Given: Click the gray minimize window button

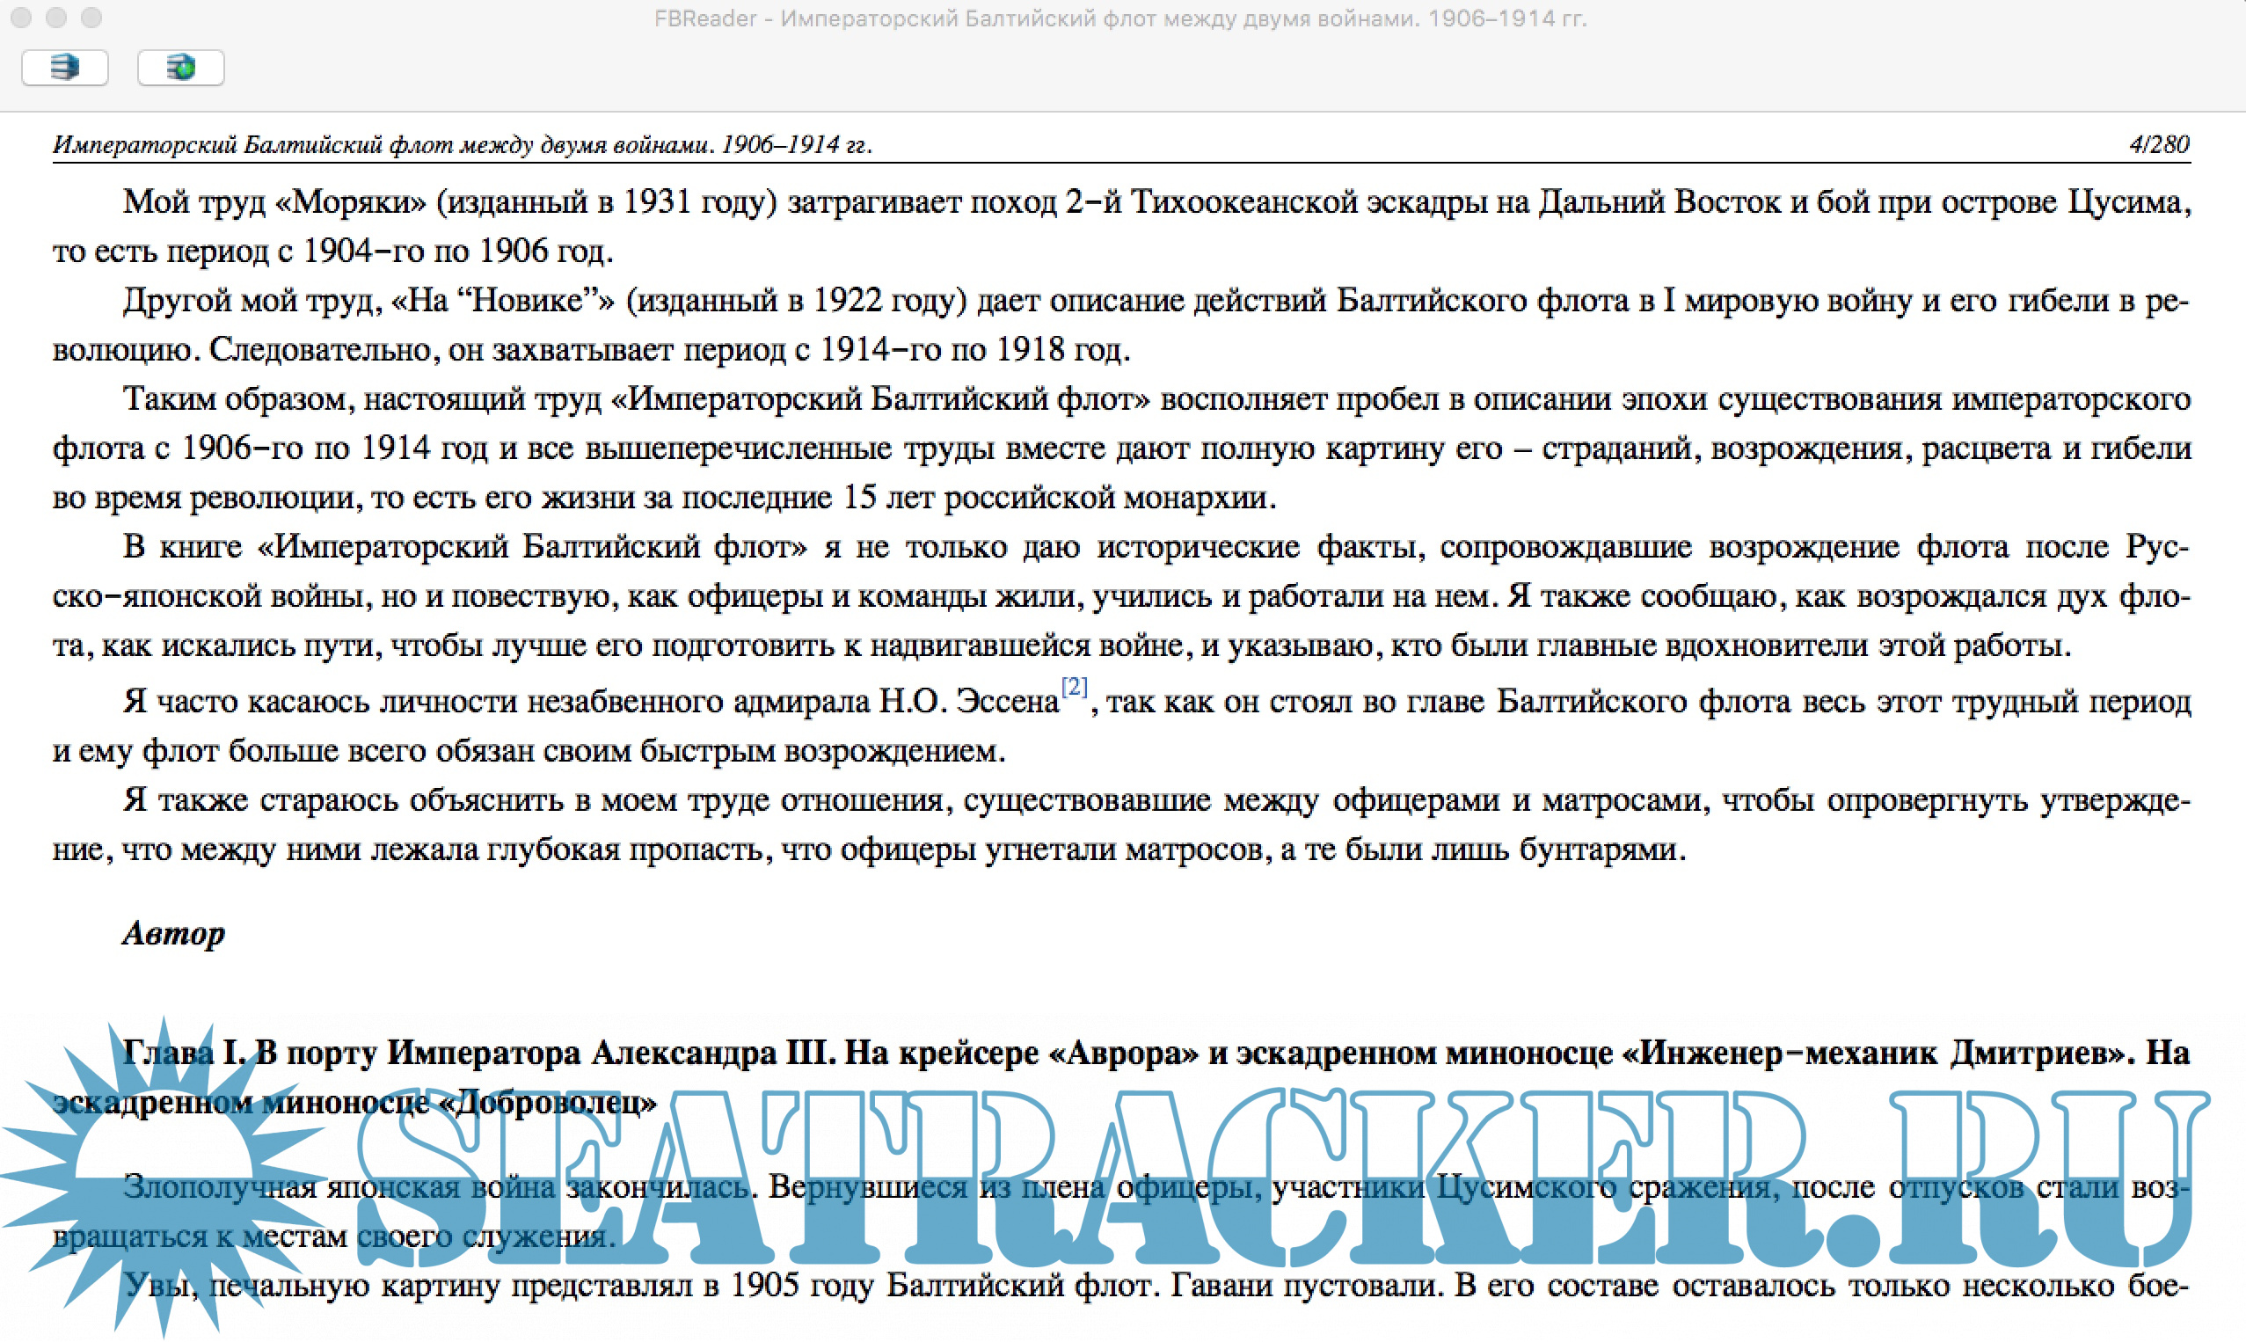Looking at the screenshot, I should click(x=56, y=18).
